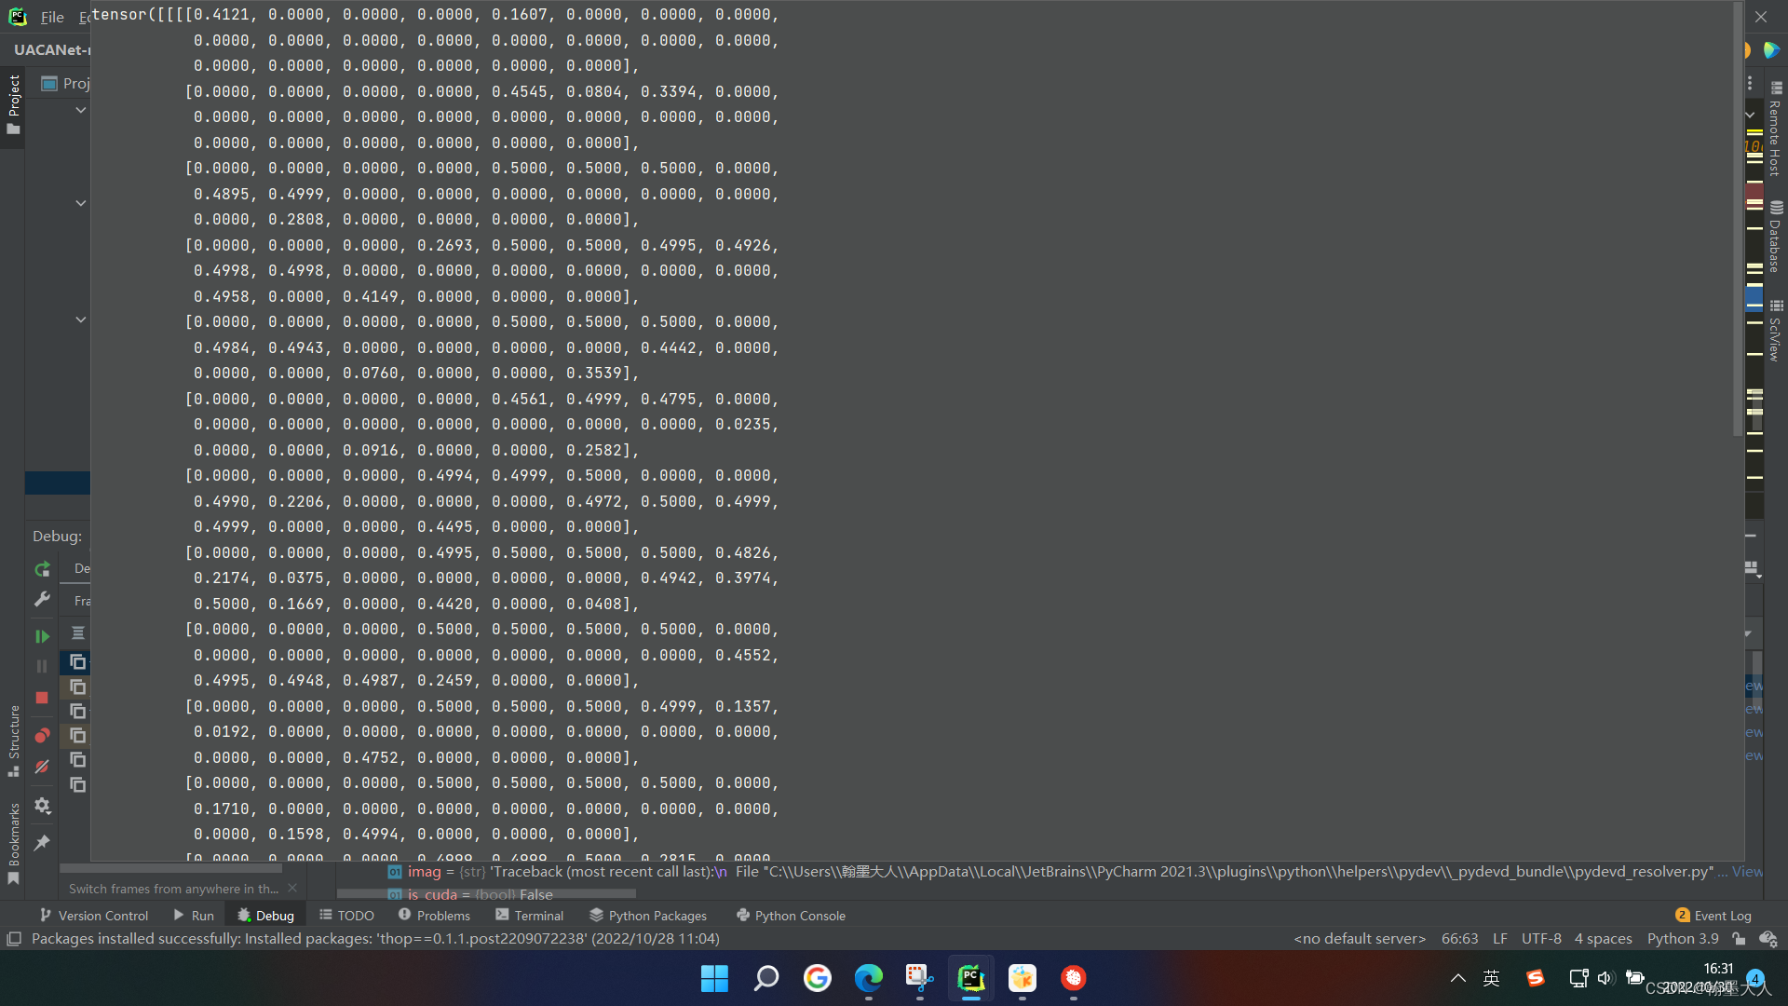Screen dimensions: 1788x1006
Task: Open Google Chrome from taskbar
Action: (x=818, y=978)
